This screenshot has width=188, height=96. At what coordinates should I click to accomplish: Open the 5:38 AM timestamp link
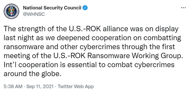(x=13, y=86)
